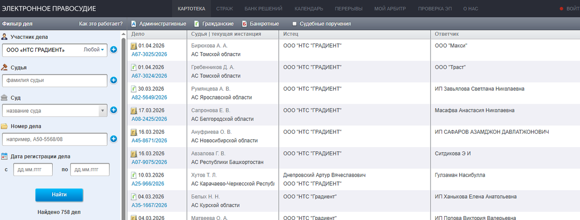Open the Мой арбитр tab

click(x=390, y=9)
